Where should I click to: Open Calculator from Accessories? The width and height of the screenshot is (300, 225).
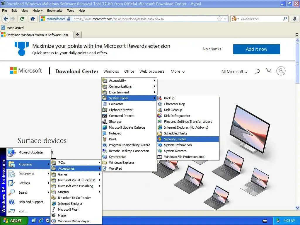pos(129,104)
